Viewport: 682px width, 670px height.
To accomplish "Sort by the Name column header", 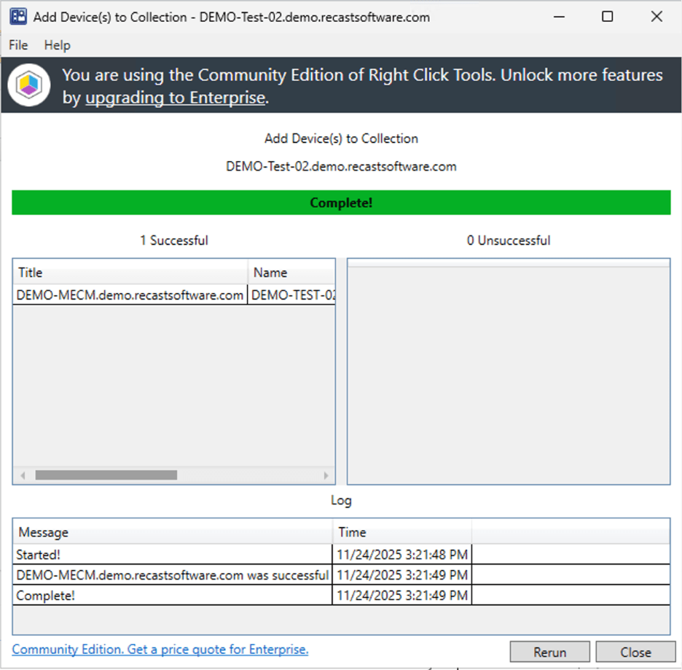I will coord(291,273).
